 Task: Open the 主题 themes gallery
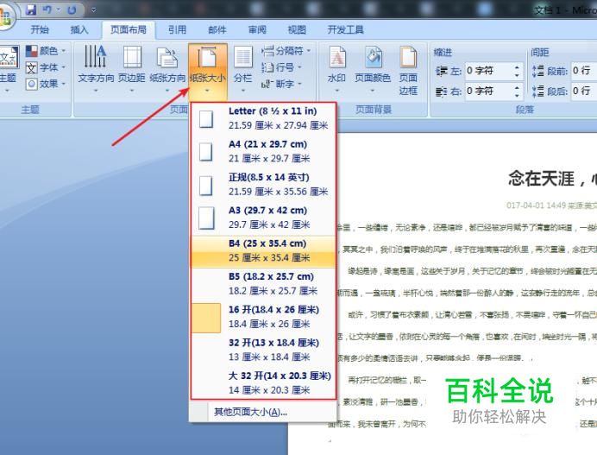tap(8, 68)
